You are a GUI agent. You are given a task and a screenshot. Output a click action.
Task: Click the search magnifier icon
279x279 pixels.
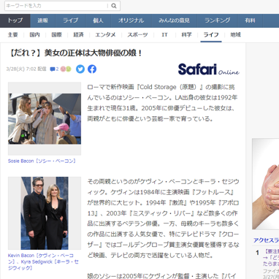coord(114,6)
